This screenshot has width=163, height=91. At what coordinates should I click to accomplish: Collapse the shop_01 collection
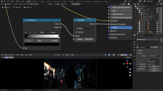138,12
